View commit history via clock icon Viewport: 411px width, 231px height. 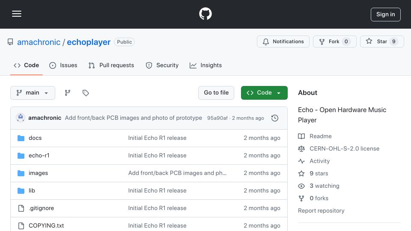point(274,118)
